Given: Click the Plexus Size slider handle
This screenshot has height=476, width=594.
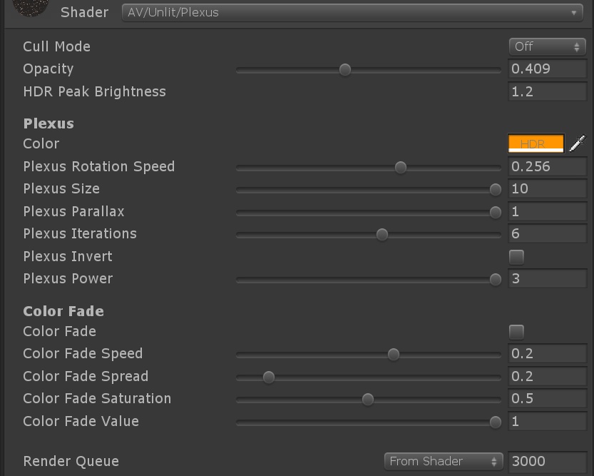Looking at the screenshot, I should (495, 189).
